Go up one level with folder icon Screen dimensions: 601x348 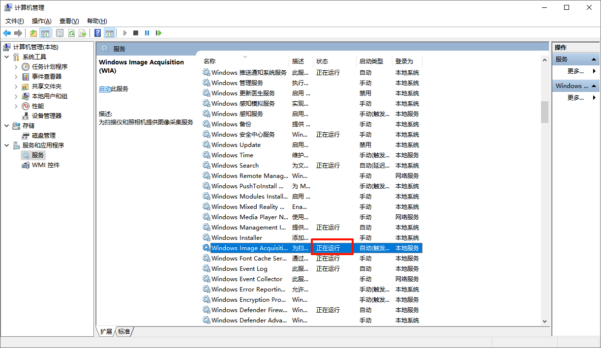[33, 33]
